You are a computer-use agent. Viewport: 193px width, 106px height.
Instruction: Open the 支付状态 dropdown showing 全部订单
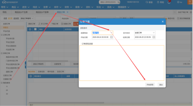[x=145, y=33]
